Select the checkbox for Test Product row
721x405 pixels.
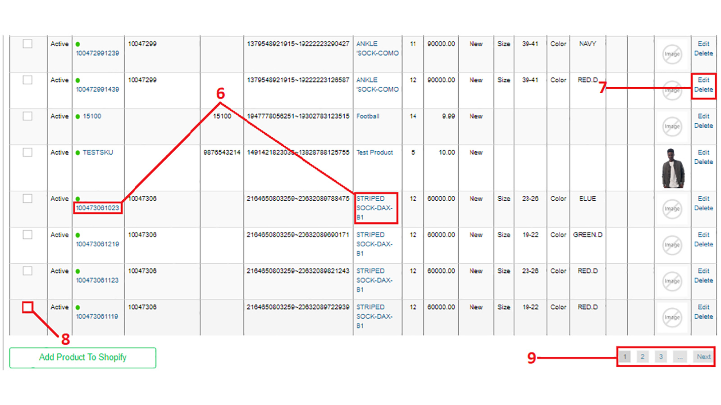click(27, 152)
